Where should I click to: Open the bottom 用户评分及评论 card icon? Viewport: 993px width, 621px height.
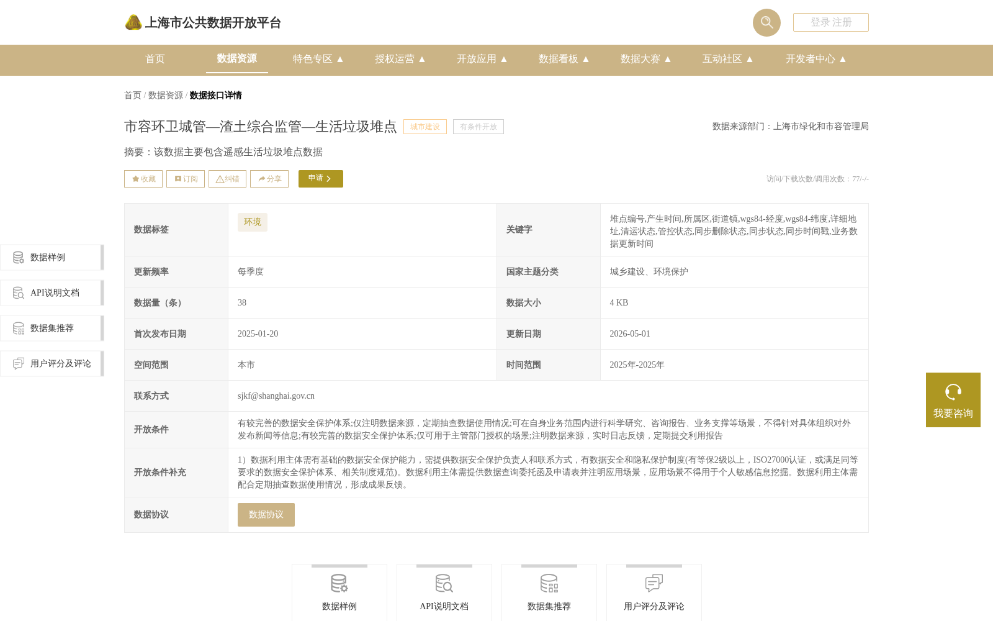point(654,584)
